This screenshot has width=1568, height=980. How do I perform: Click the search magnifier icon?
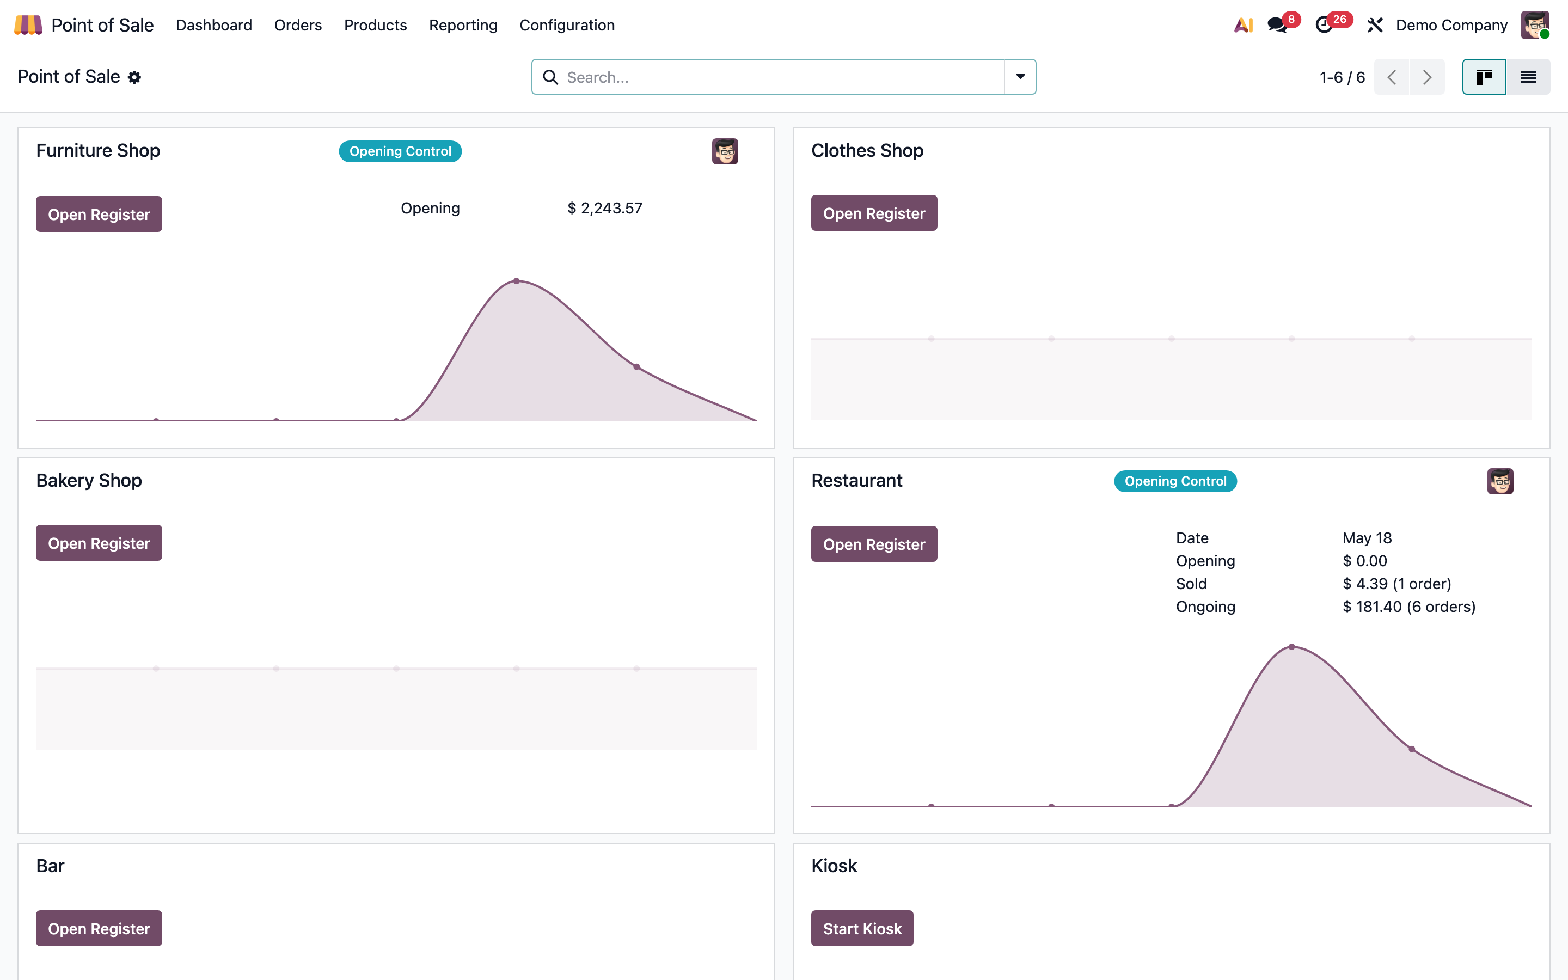(550, 77)
